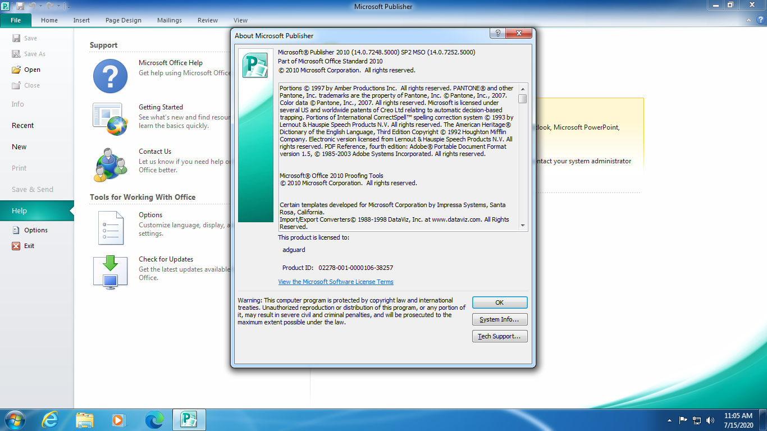Screen dimensions: 767x431
Task: Click the Action Center flag icon in tray
Action: (683, 420)
